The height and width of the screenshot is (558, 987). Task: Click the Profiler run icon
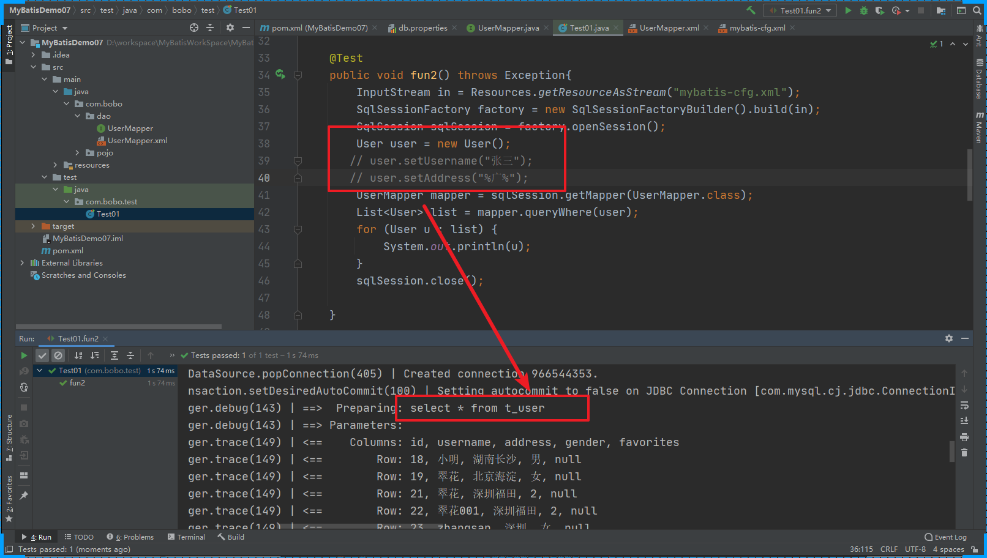tap(896, 10)
